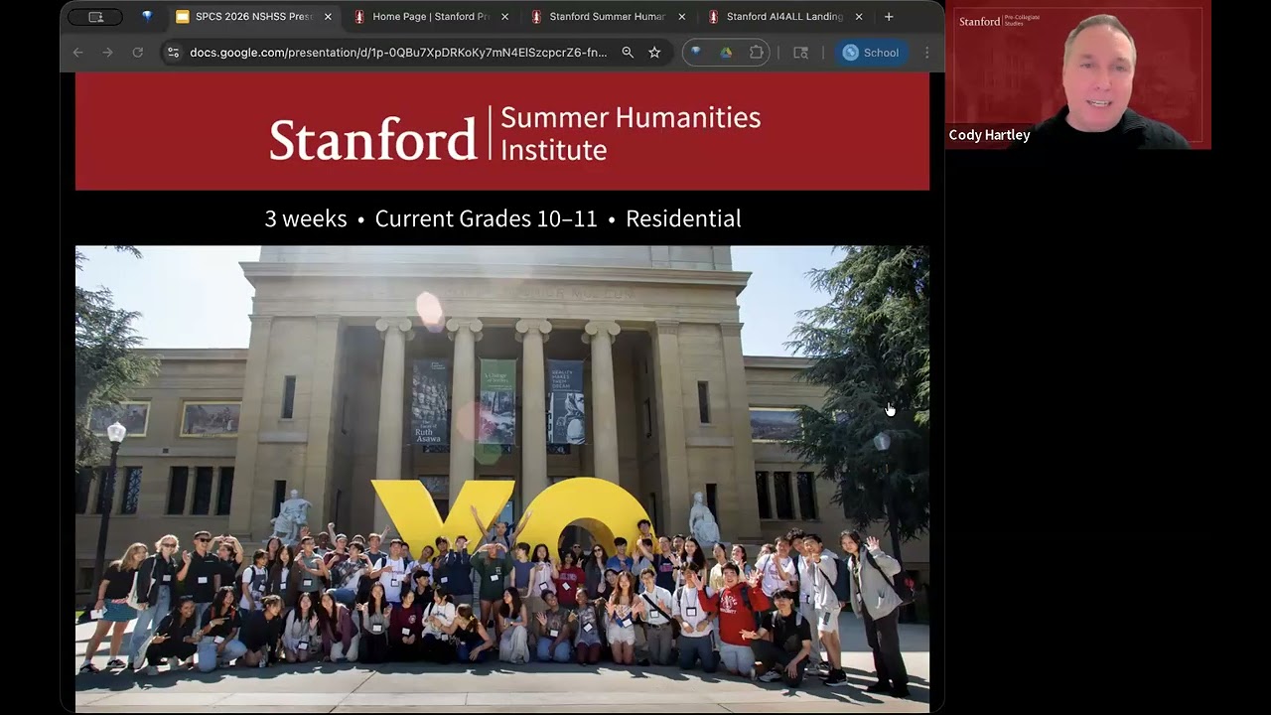Open Stanford Summer Humanities tab
The width and height of the screenshot is (1271, 715).
(x=607, y=17)
